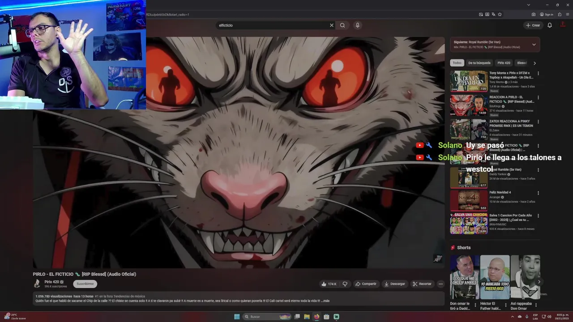
Task: Open more actions menu under the video
Action: click(x=440, y=284)
